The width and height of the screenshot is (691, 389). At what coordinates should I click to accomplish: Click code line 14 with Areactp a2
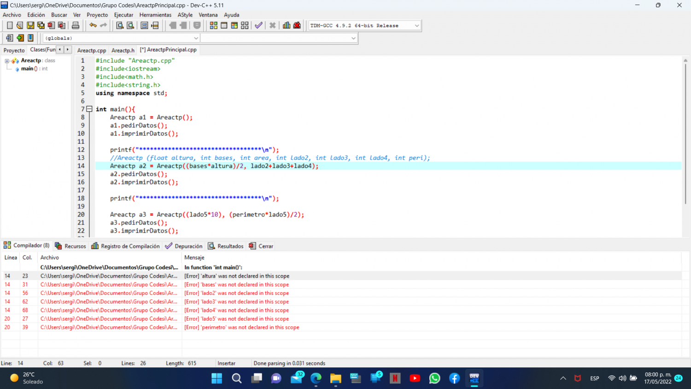(388, 166)
